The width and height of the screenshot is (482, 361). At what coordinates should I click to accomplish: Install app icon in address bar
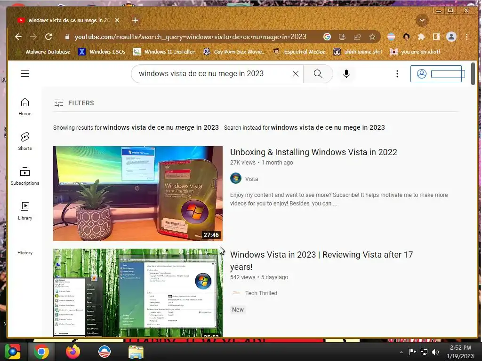click(x=342, y=37)
